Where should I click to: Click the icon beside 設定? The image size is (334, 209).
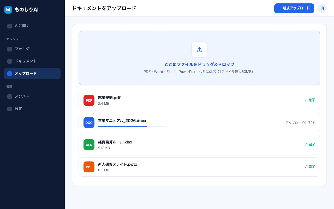[10, 109]
